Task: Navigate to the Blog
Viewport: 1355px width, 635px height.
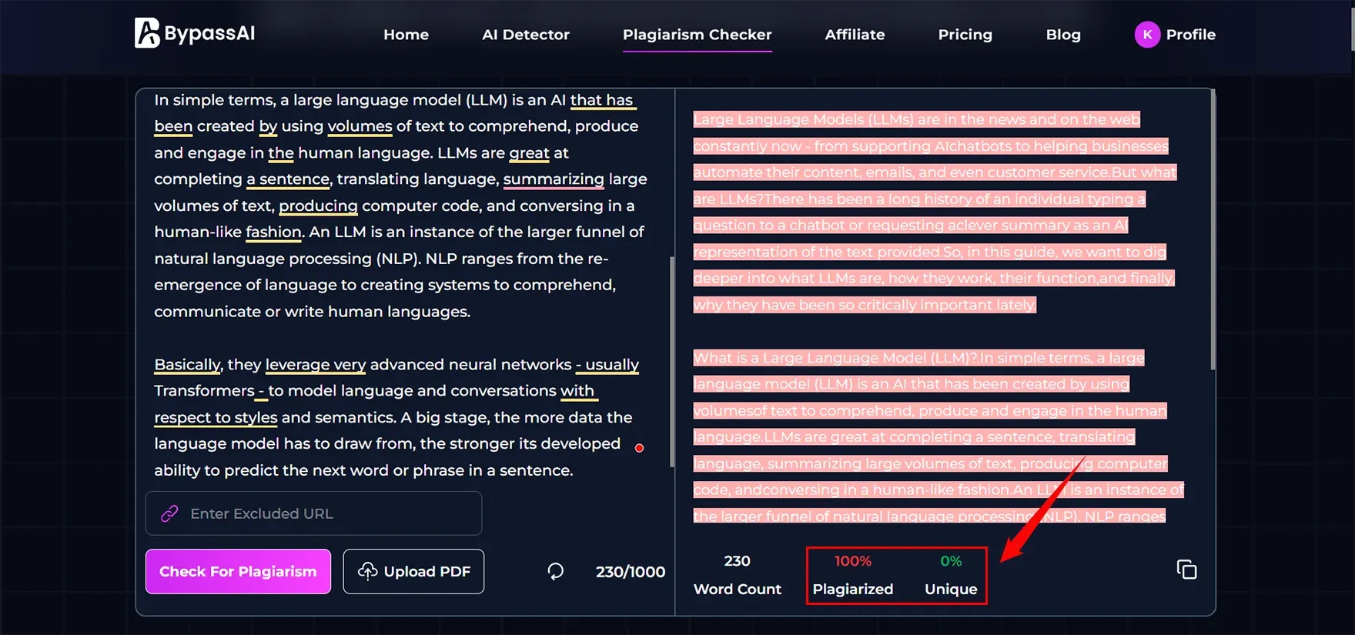Action: (x=1062, y=35)
